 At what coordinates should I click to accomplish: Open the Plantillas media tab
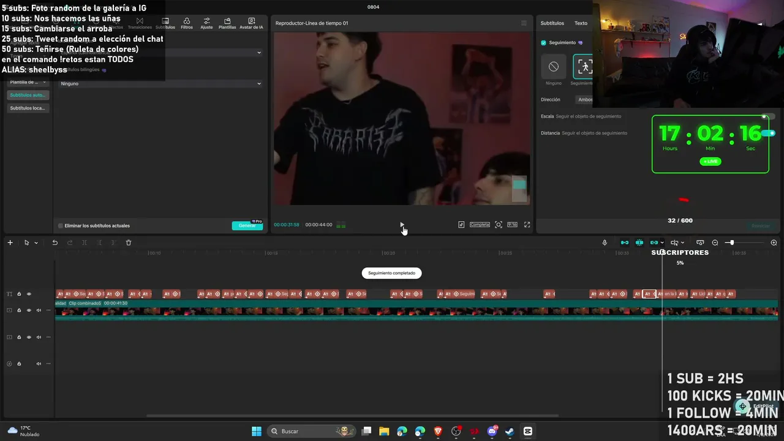(227, 23)
